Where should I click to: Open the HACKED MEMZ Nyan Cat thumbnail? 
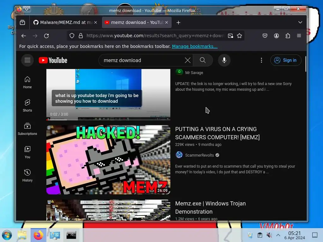pyautogui.click(x=109, y=160)
